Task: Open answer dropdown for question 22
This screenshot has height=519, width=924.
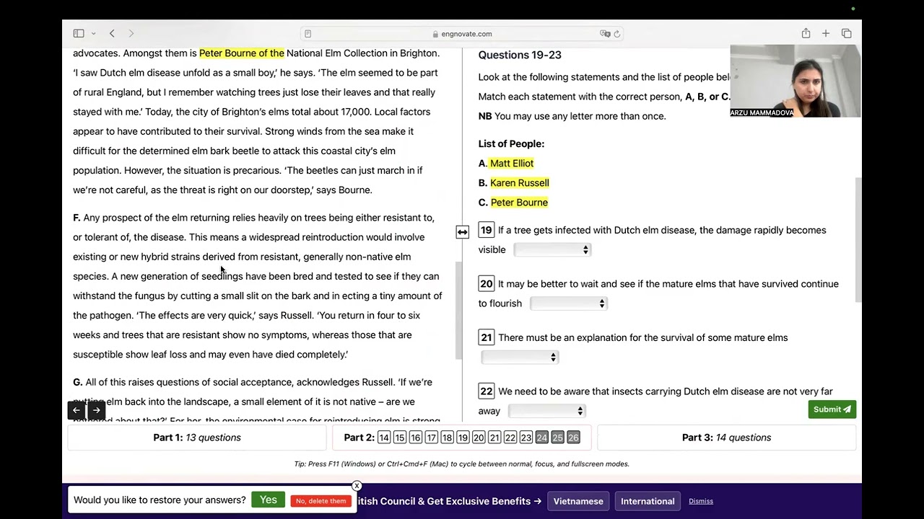Action: point(546,411)
